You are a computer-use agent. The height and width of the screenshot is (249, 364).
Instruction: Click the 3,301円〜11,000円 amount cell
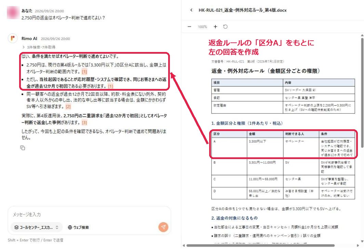pos(265,167)
